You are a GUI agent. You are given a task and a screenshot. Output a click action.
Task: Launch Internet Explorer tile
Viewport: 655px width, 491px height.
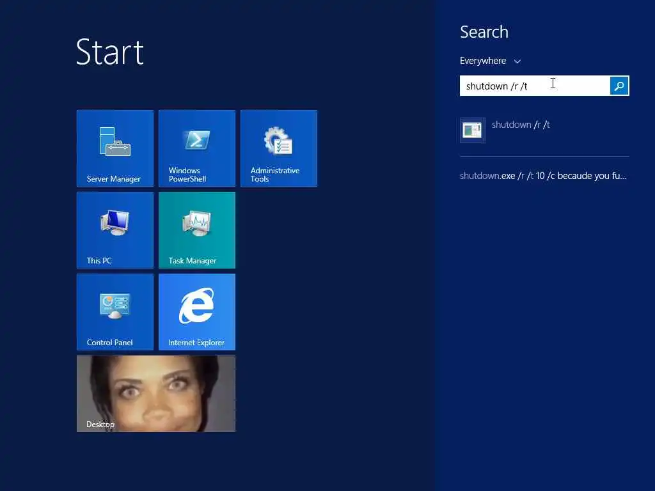[197, 312]
